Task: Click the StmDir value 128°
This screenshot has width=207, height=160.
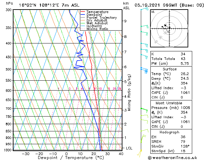Action: click(x=185, y=146)
